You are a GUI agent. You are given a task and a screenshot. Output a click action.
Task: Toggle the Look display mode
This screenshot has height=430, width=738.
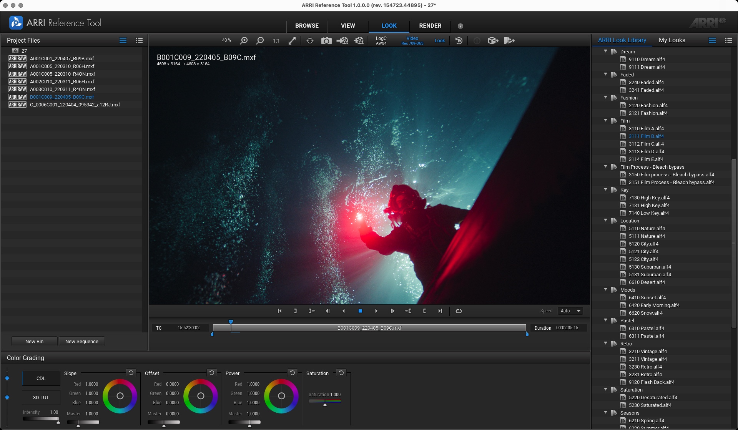[440, 41]
